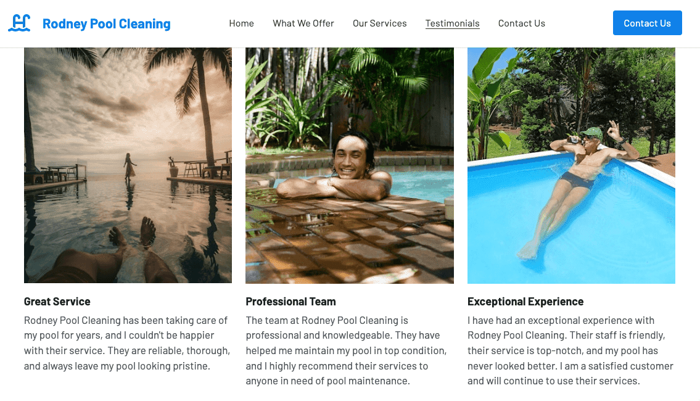Select the Exceptional Experience heading
The height and width of the screenshot is (401, 700).
pos(525,301)
